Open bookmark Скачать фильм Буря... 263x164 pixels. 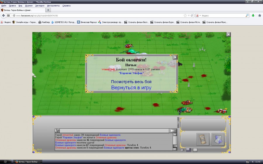tap(163, 22)
